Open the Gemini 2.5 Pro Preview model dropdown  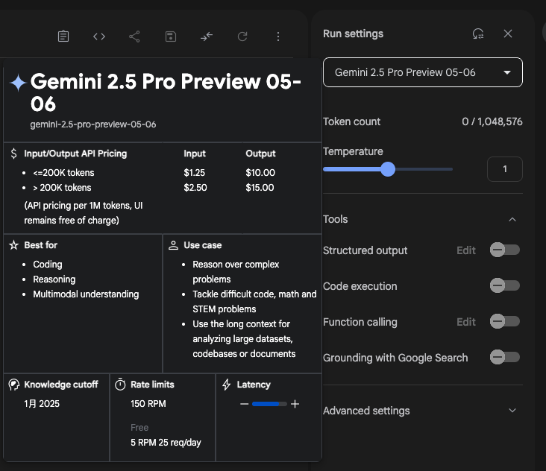coord(422,72)
